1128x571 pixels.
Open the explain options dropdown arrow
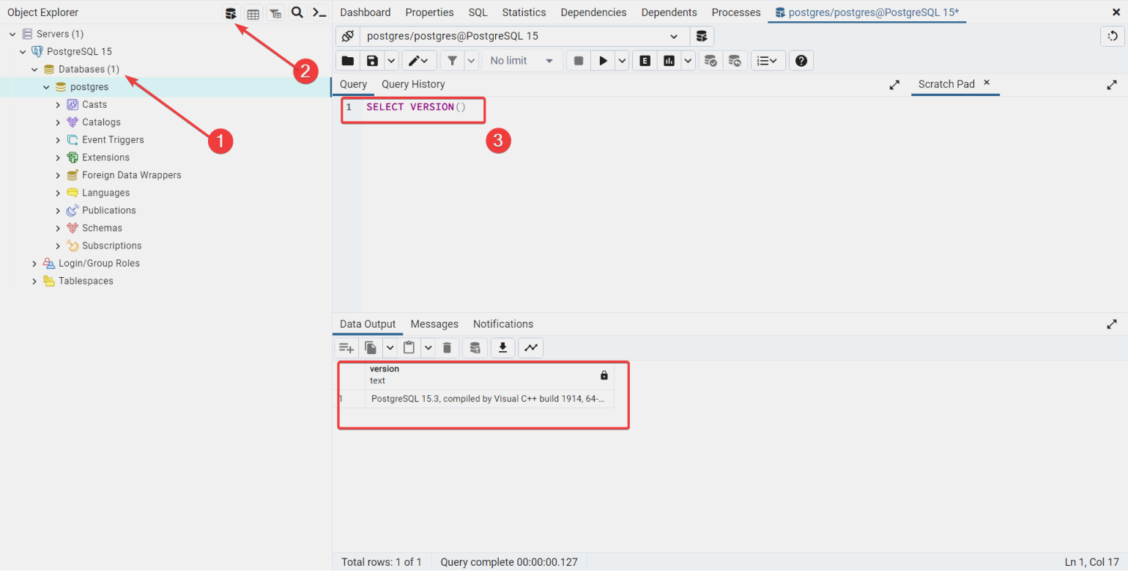point(688,61)
